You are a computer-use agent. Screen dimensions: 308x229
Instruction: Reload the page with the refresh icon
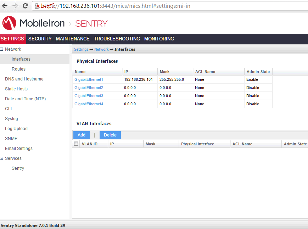pyautogui.click(x=25, y=6)
